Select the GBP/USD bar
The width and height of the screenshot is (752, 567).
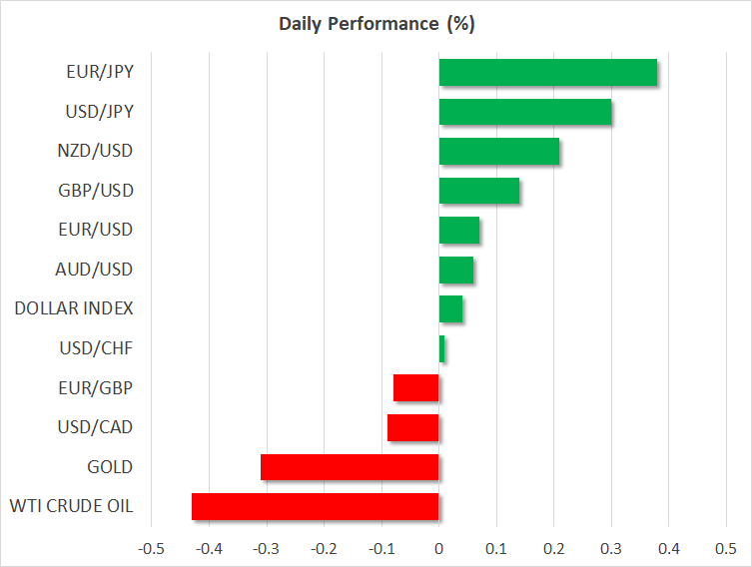(478, 191)
